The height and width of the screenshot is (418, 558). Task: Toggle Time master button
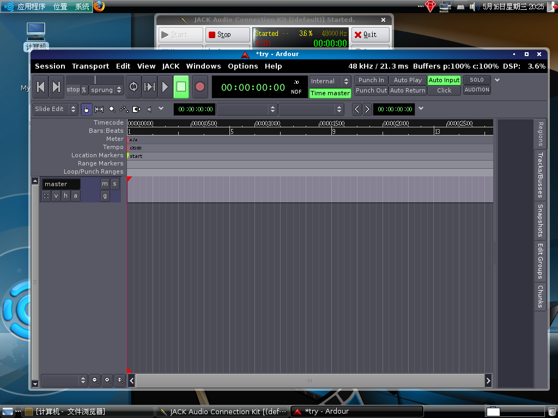click(x=330, y=93)
